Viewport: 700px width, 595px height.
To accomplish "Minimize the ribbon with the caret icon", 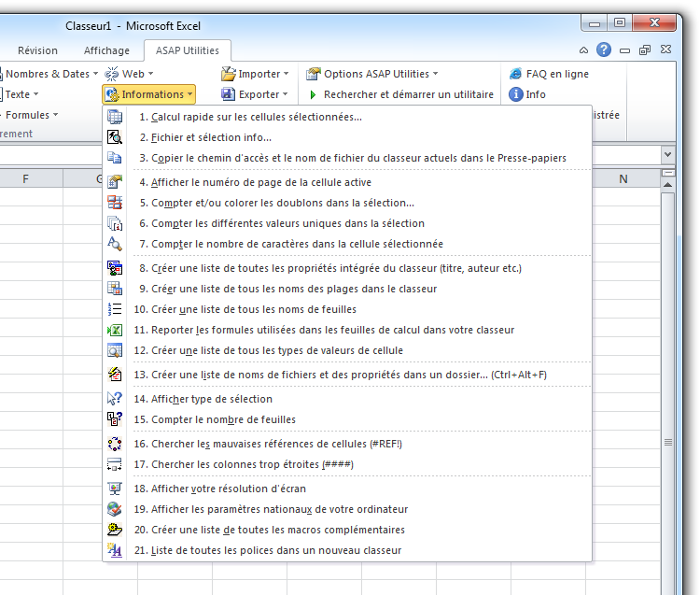I will tap(583, 50).
